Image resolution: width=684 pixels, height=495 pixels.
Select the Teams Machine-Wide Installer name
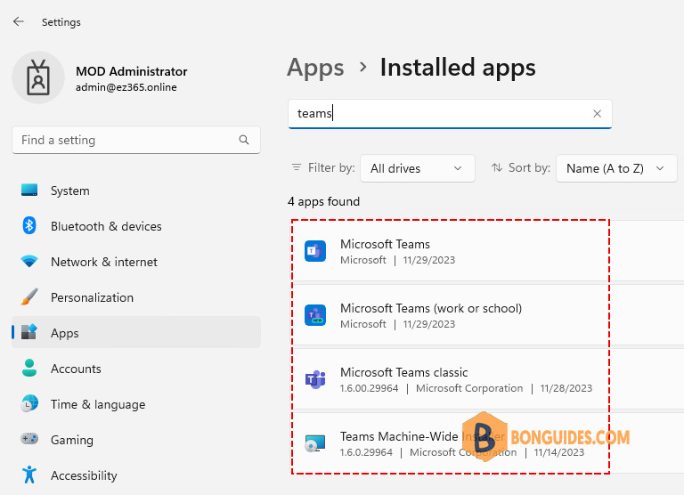point(422,436)
